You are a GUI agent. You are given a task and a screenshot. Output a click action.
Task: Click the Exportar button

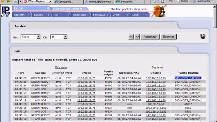point(169,37)
